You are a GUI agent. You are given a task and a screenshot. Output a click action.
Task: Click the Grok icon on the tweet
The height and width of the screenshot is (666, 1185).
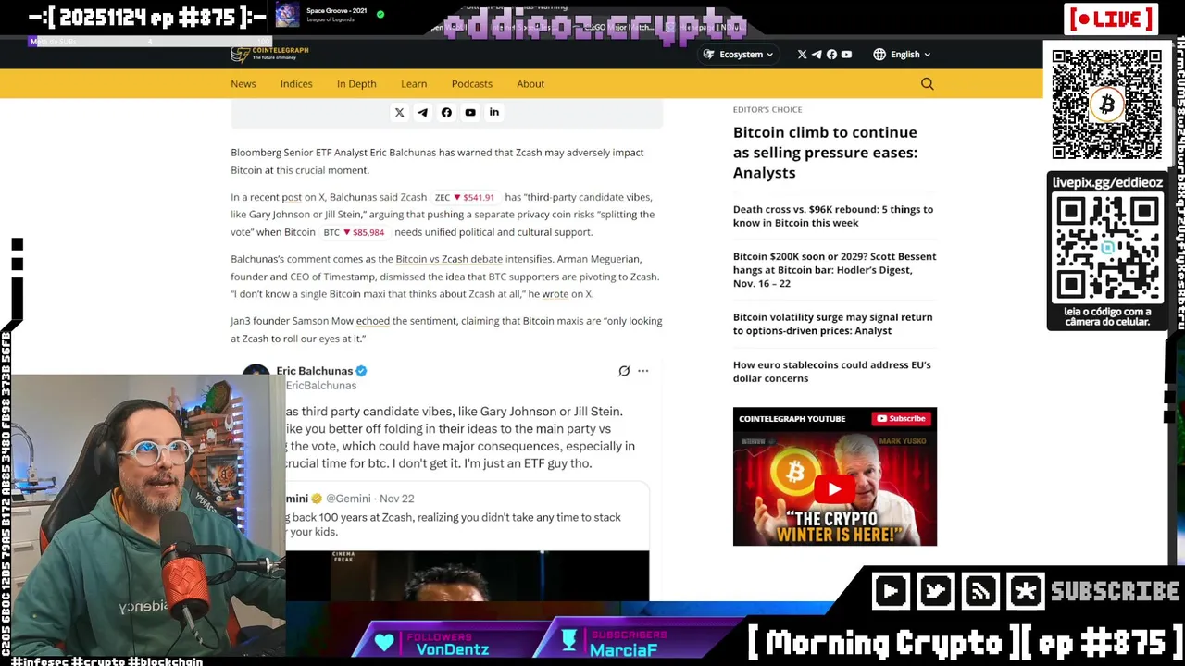click(624, 371)
